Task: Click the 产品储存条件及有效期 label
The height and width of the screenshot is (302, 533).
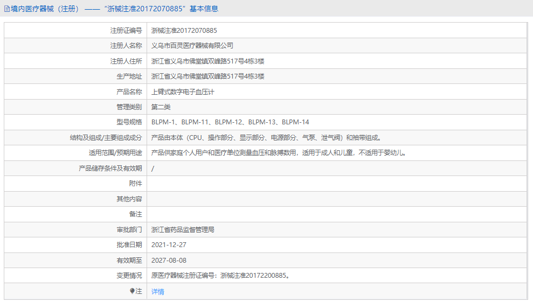Action: [110, 168]
